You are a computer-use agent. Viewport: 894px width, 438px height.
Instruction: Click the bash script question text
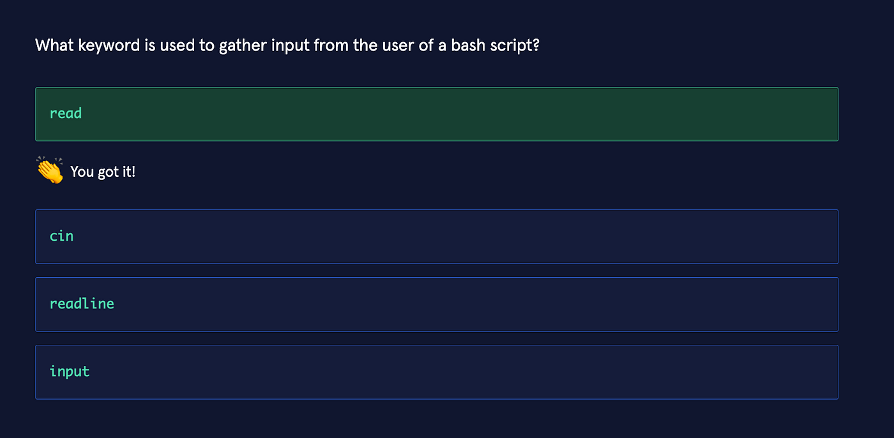pyautogui.click(x=287, y=46)
